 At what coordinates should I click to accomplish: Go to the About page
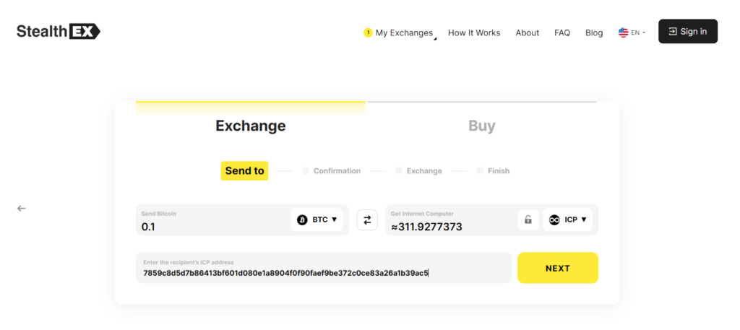click(527, 32)
